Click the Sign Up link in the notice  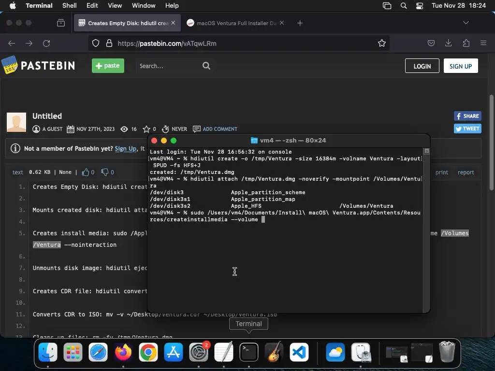click(126, 149)
